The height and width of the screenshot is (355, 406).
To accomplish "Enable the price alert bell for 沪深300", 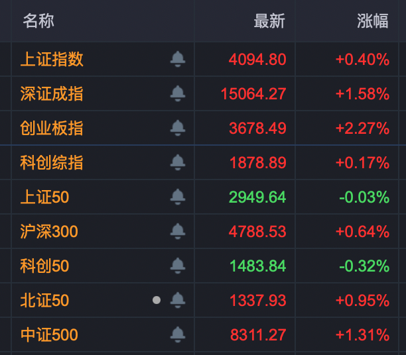I will tap(177, 231).
